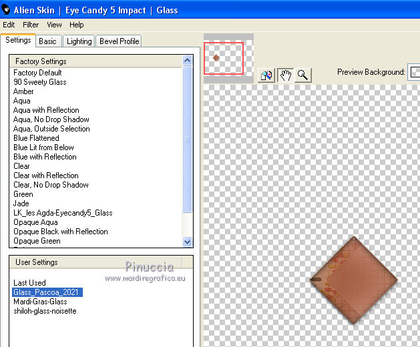Select Opaque Black with Reflection preset
The image size is (420, 347).
tap(61, 232)
